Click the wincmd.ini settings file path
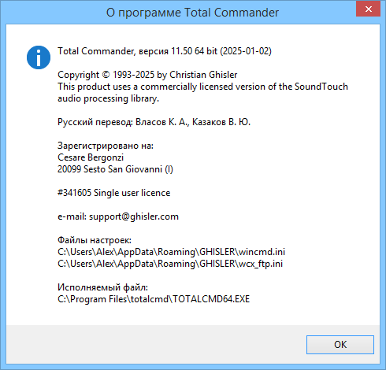The height and width of the screenshot is (370, 386). click(x=171, y=252)
